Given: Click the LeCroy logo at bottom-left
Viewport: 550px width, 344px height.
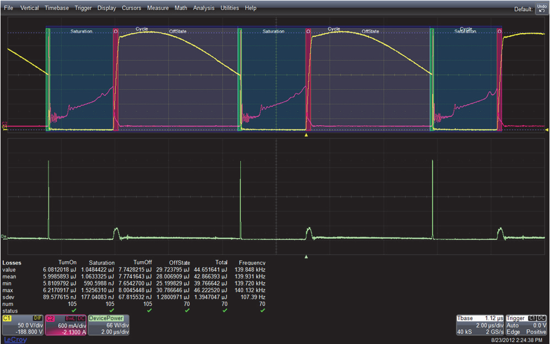Looking at the screenshot, I should pos(15,340).
